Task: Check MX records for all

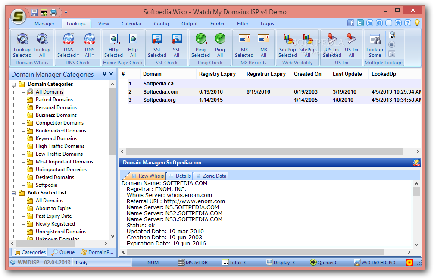Action: click(x=264, y=45)
